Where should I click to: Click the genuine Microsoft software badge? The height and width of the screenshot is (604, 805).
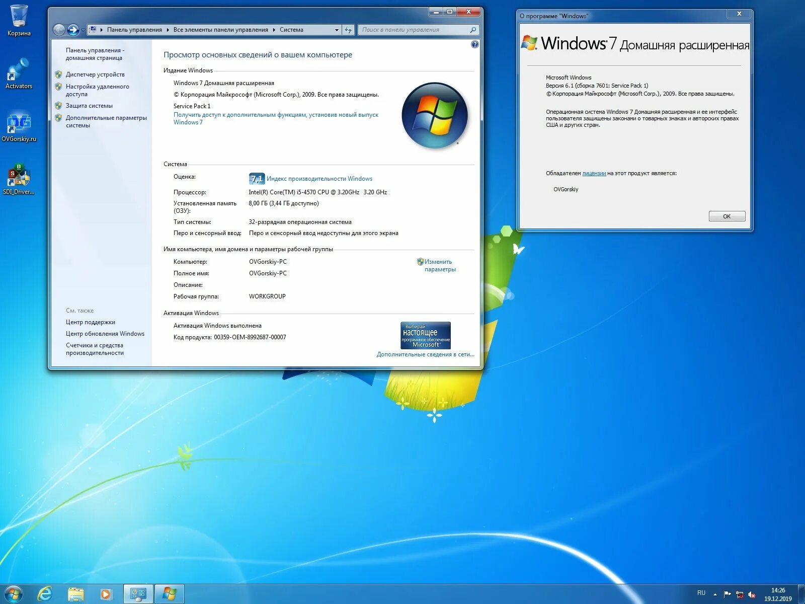[x=426, y=335]
